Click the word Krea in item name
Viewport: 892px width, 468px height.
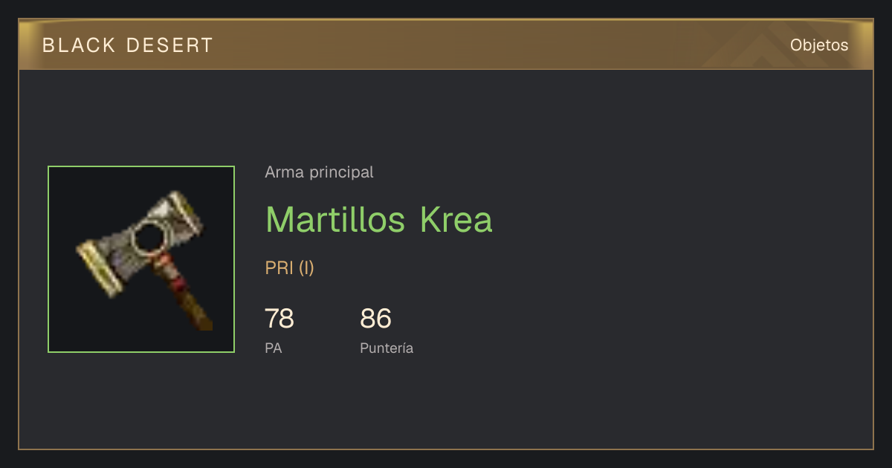[456, 220]
